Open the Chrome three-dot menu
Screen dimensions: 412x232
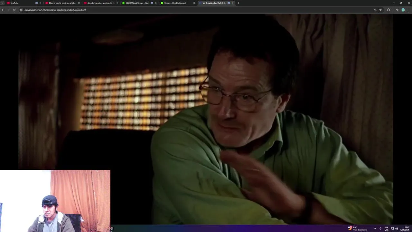(409, 10)
